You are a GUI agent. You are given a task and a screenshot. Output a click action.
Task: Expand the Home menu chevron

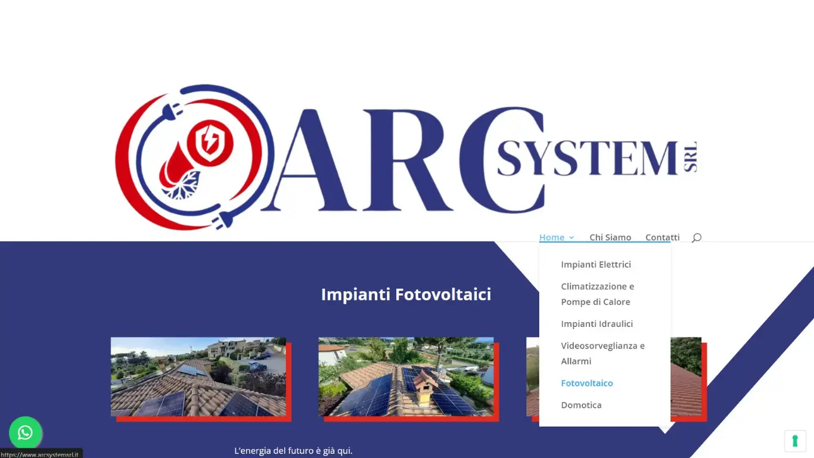point(571,237)
